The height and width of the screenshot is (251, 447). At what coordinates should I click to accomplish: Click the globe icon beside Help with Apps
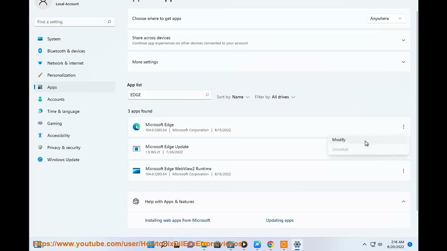pyautogui.click(x=136, y=201)
